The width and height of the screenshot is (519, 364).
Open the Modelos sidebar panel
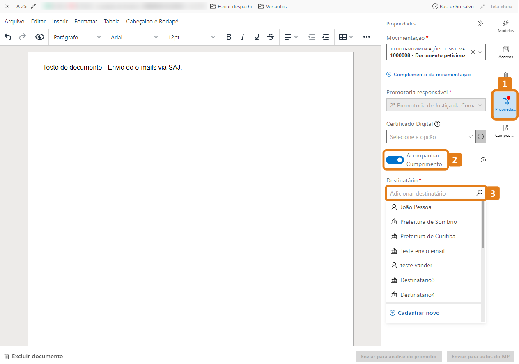[505, 26]
